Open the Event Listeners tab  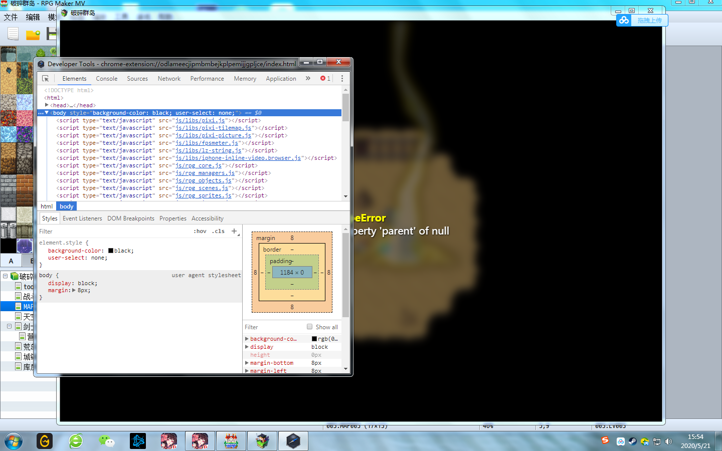coord(82,218)
